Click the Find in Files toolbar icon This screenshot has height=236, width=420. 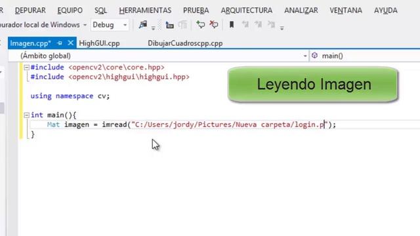coord(143,25)
